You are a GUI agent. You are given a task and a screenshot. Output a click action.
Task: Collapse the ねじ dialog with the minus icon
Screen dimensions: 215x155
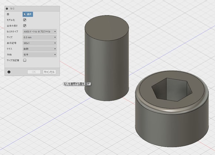coord(7,9)
